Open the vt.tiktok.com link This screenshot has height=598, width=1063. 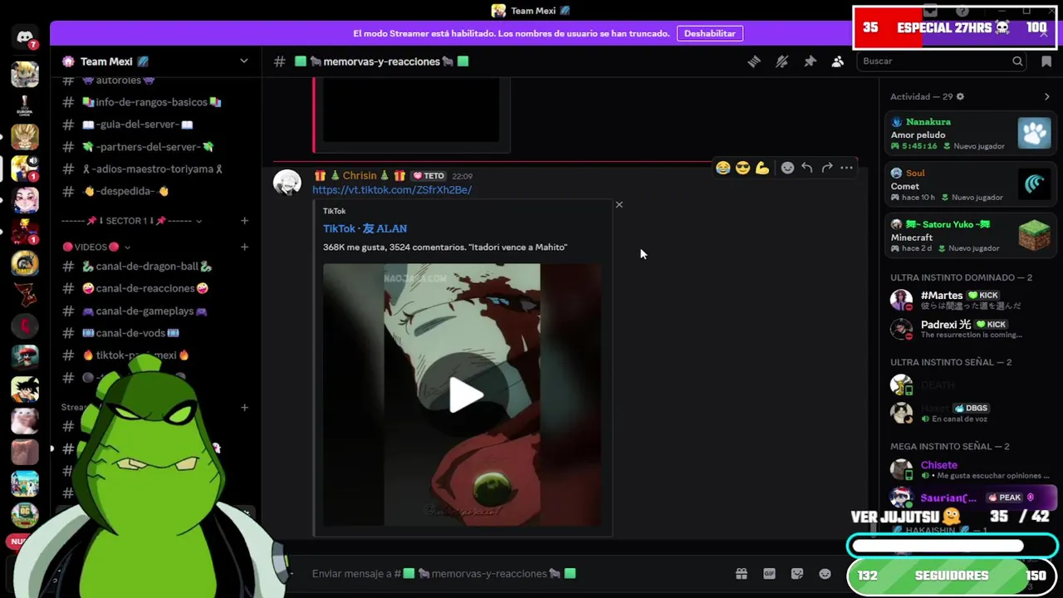point(392,190)
